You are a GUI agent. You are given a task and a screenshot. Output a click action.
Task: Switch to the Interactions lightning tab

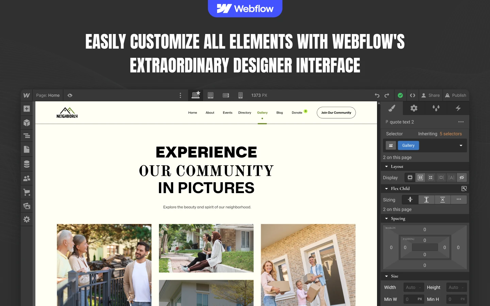(458, 108)
